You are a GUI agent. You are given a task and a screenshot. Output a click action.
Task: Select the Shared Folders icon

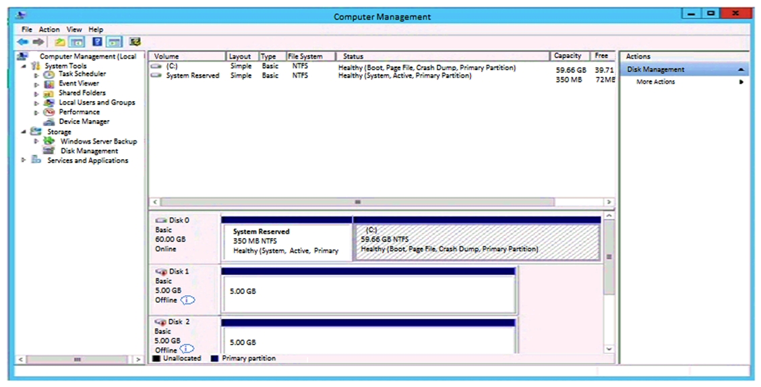[x=49, y=93]
